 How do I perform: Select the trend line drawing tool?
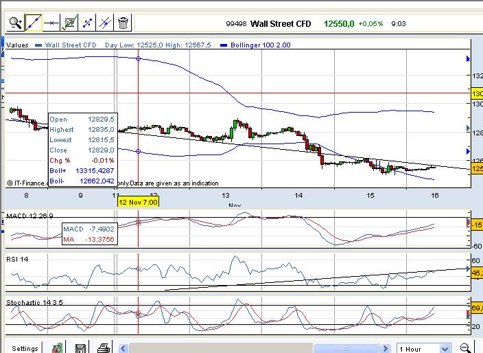point(34,23)
